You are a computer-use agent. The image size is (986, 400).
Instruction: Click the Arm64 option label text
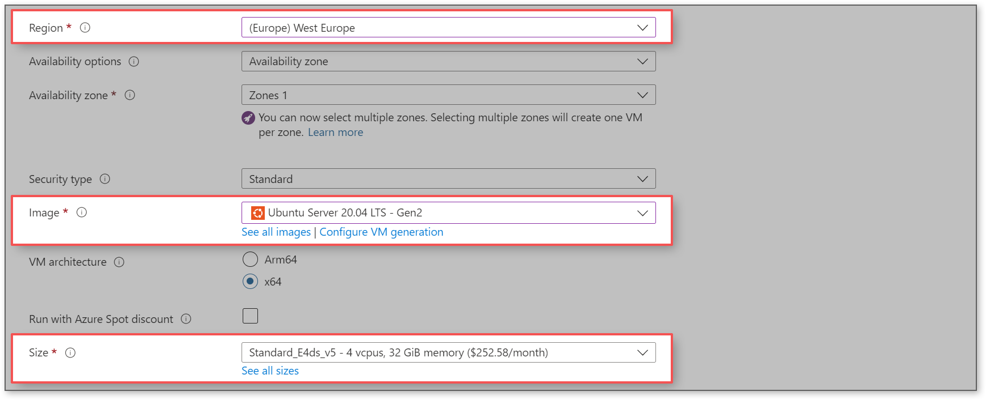(281, 259)
